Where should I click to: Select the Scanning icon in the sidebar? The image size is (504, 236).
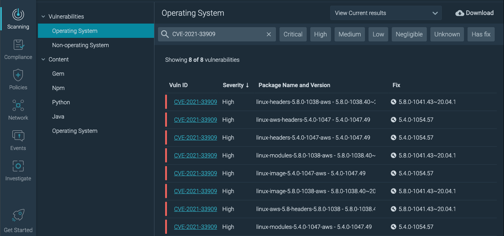click(x=18, y=16)
